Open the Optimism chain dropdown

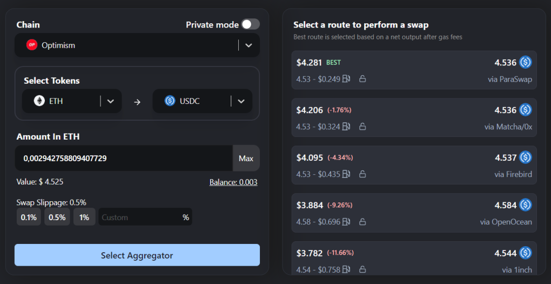pyautogui.click(x=137, y=45)
